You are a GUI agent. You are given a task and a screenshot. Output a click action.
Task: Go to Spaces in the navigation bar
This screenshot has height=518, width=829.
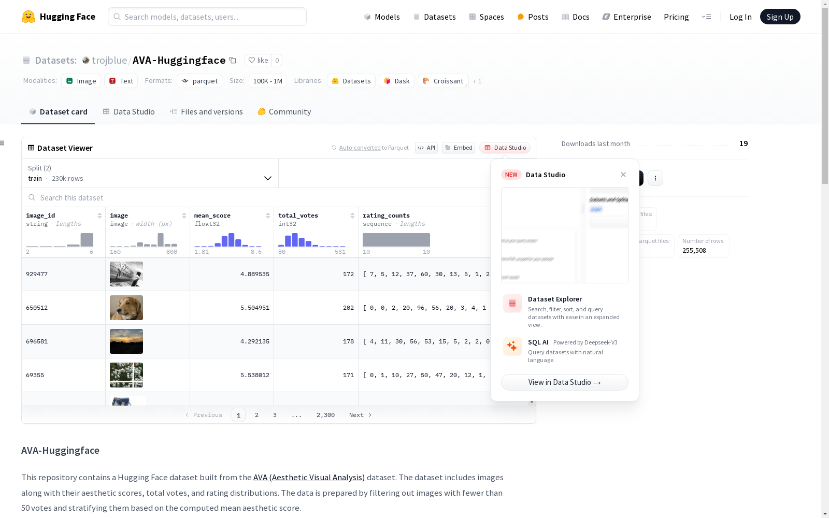[x=487, y=17]
